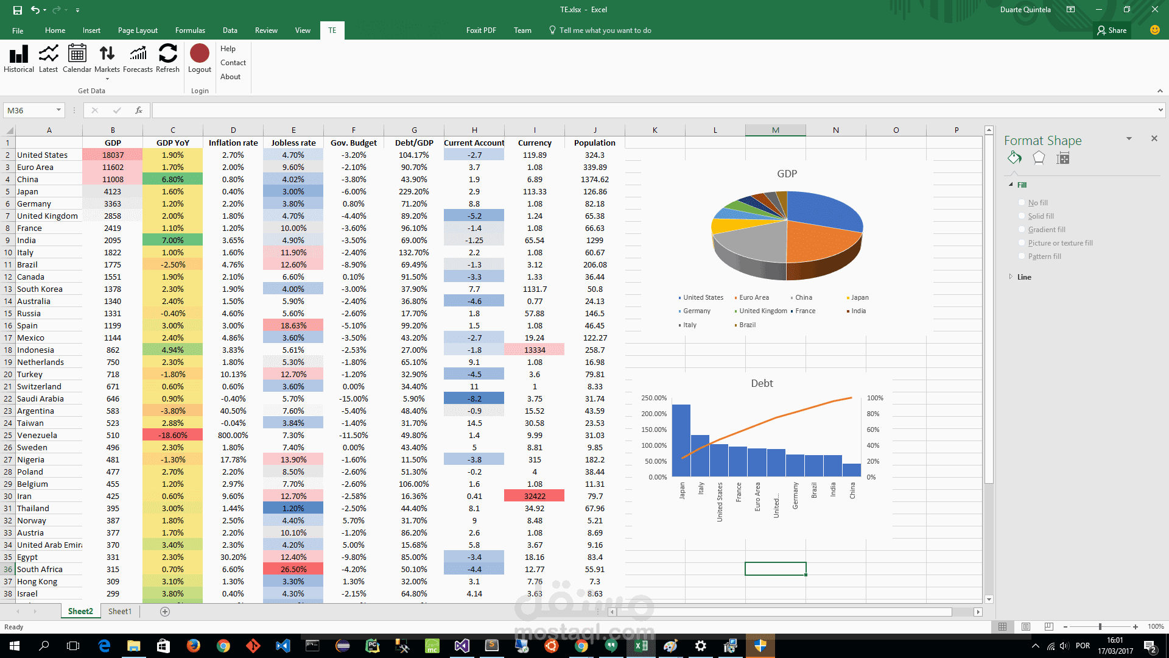Choose Pattern fill for the chart
The width and height of the screenshot is (1169, 658).
pyautogui.click(x=1022, y=256)
